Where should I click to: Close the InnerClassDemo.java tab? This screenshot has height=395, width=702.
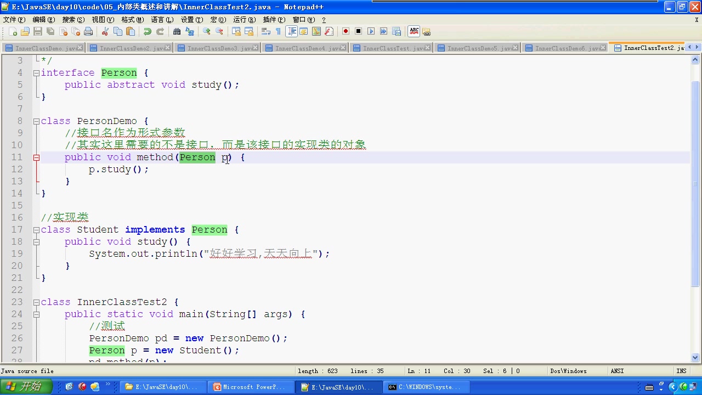click(80, 48)
